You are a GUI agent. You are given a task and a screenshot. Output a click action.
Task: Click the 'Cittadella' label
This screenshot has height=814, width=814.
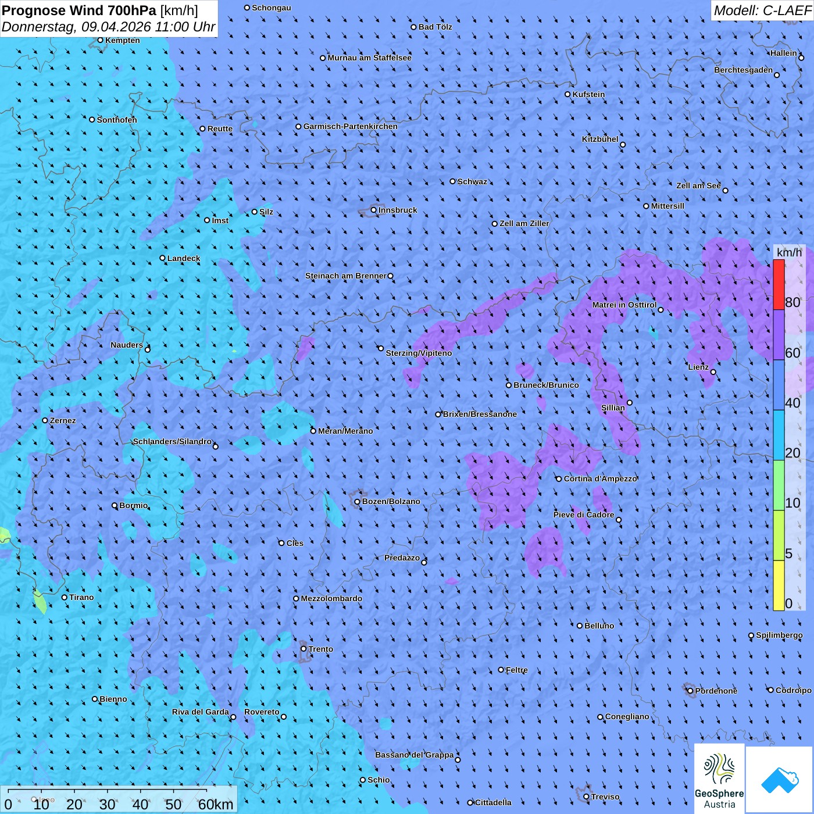(x=494, y=802)
